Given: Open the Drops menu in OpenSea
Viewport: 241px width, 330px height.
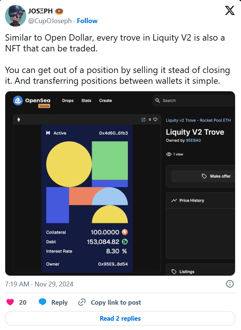Looking at the screenshot, I should (68, 101).
